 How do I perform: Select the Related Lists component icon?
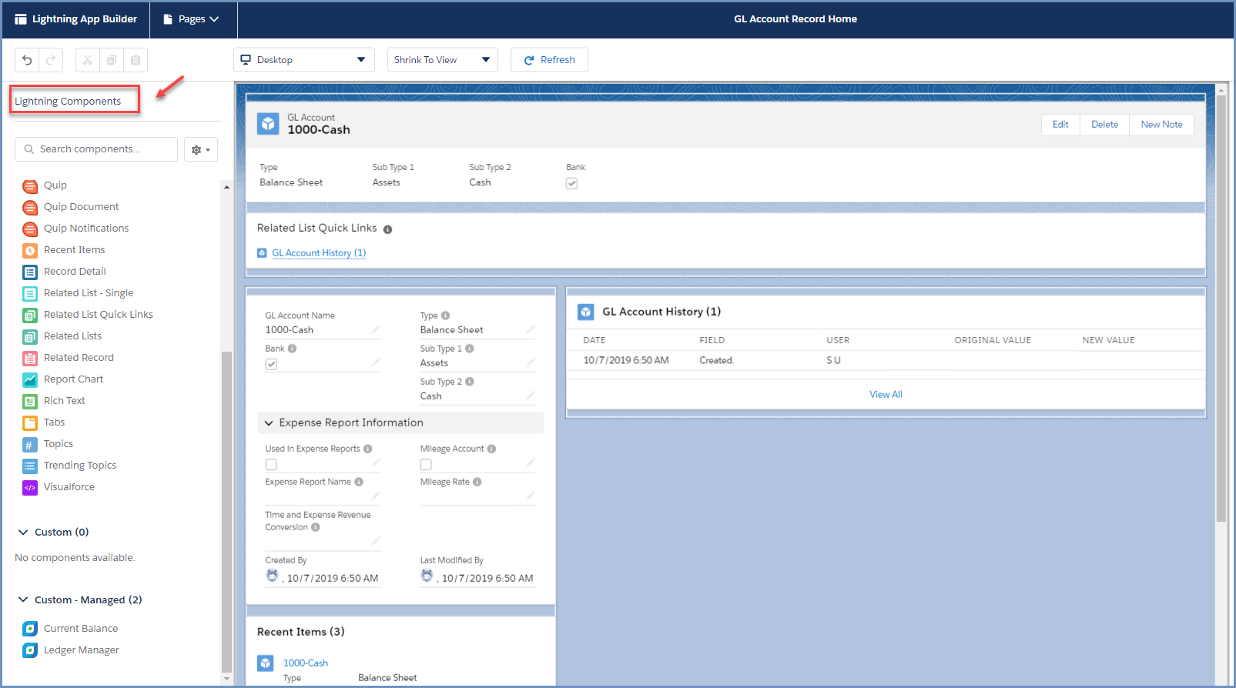point(30,336)
